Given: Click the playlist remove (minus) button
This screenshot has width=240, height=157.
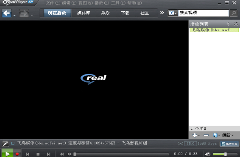Looking at the screenshot, I should click(x=206, y=135).
